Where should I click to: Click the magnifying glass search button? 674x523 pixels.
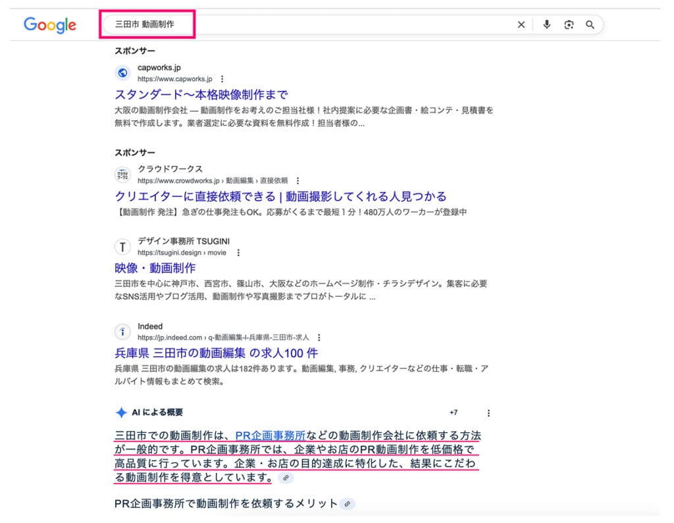pyautogui.click(x=590, y=25)
